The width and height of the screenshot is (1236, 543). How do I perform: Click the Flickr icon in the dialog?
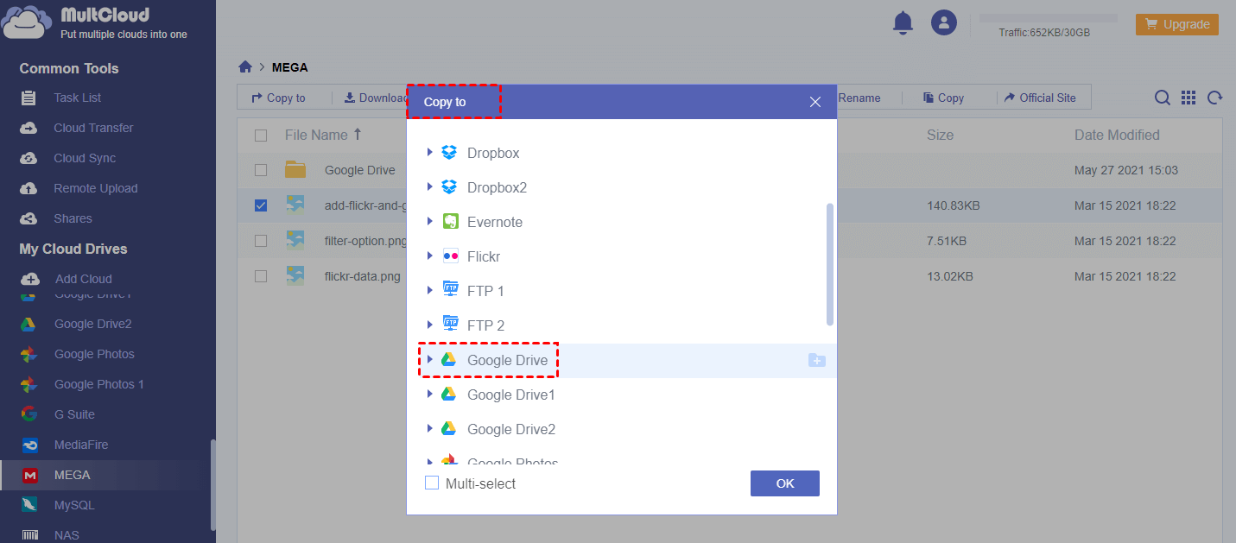pos(450,256)
